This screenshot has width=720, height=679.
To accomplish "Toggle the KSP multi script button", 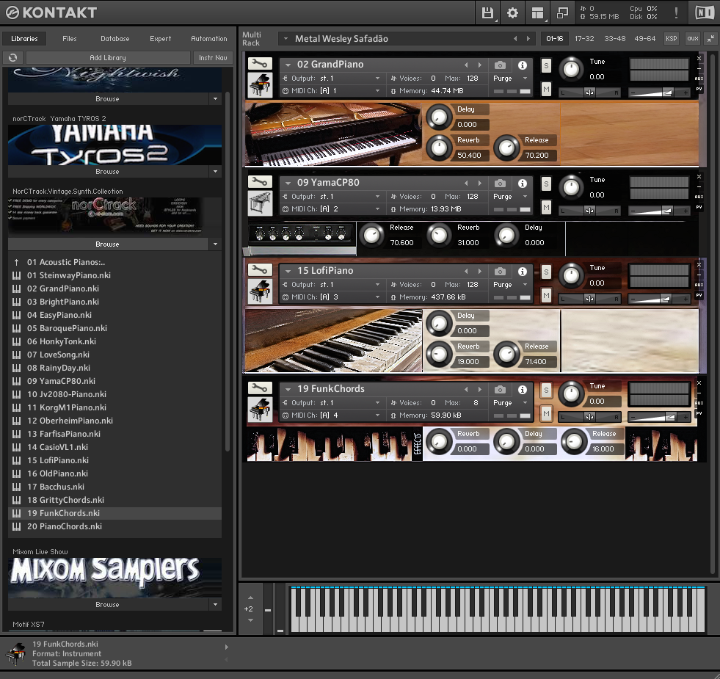I will pos(672,39).
